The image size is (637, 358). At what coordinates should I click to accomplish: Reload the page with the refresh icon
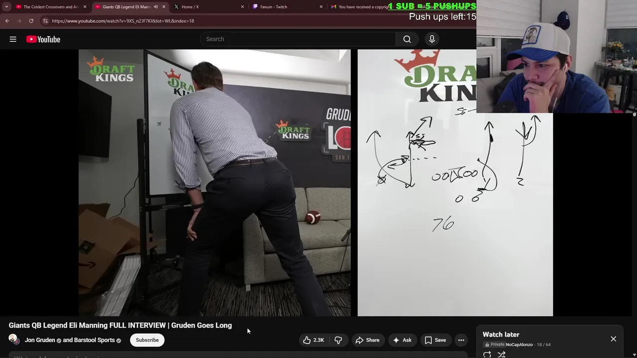pyautogui.click(x=31, y=21)
